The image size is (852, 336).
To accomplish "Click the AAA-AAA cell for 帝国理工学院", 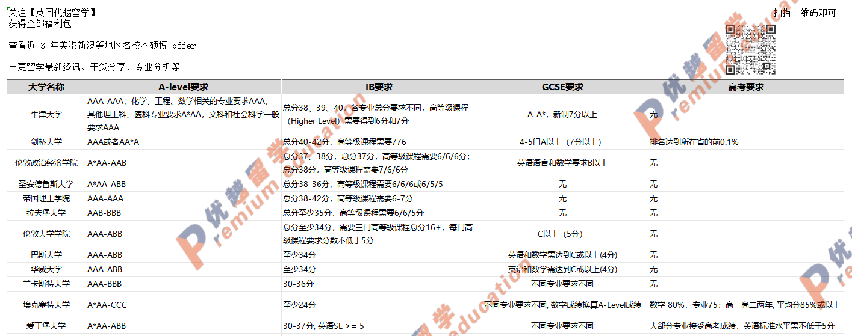I will (184, 198).
